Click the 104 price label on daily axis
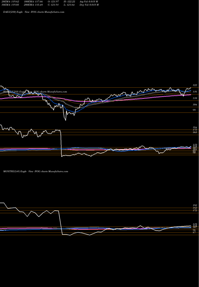199x287 pixels. point(195,105)
